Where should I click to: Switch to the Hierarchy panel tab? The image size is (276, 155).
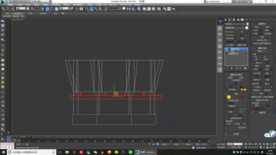click(234, 20)
